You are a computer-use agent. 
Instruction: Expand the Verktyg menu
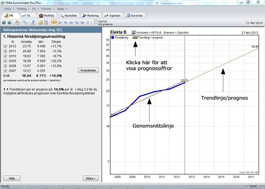click(x=23, y=9)
